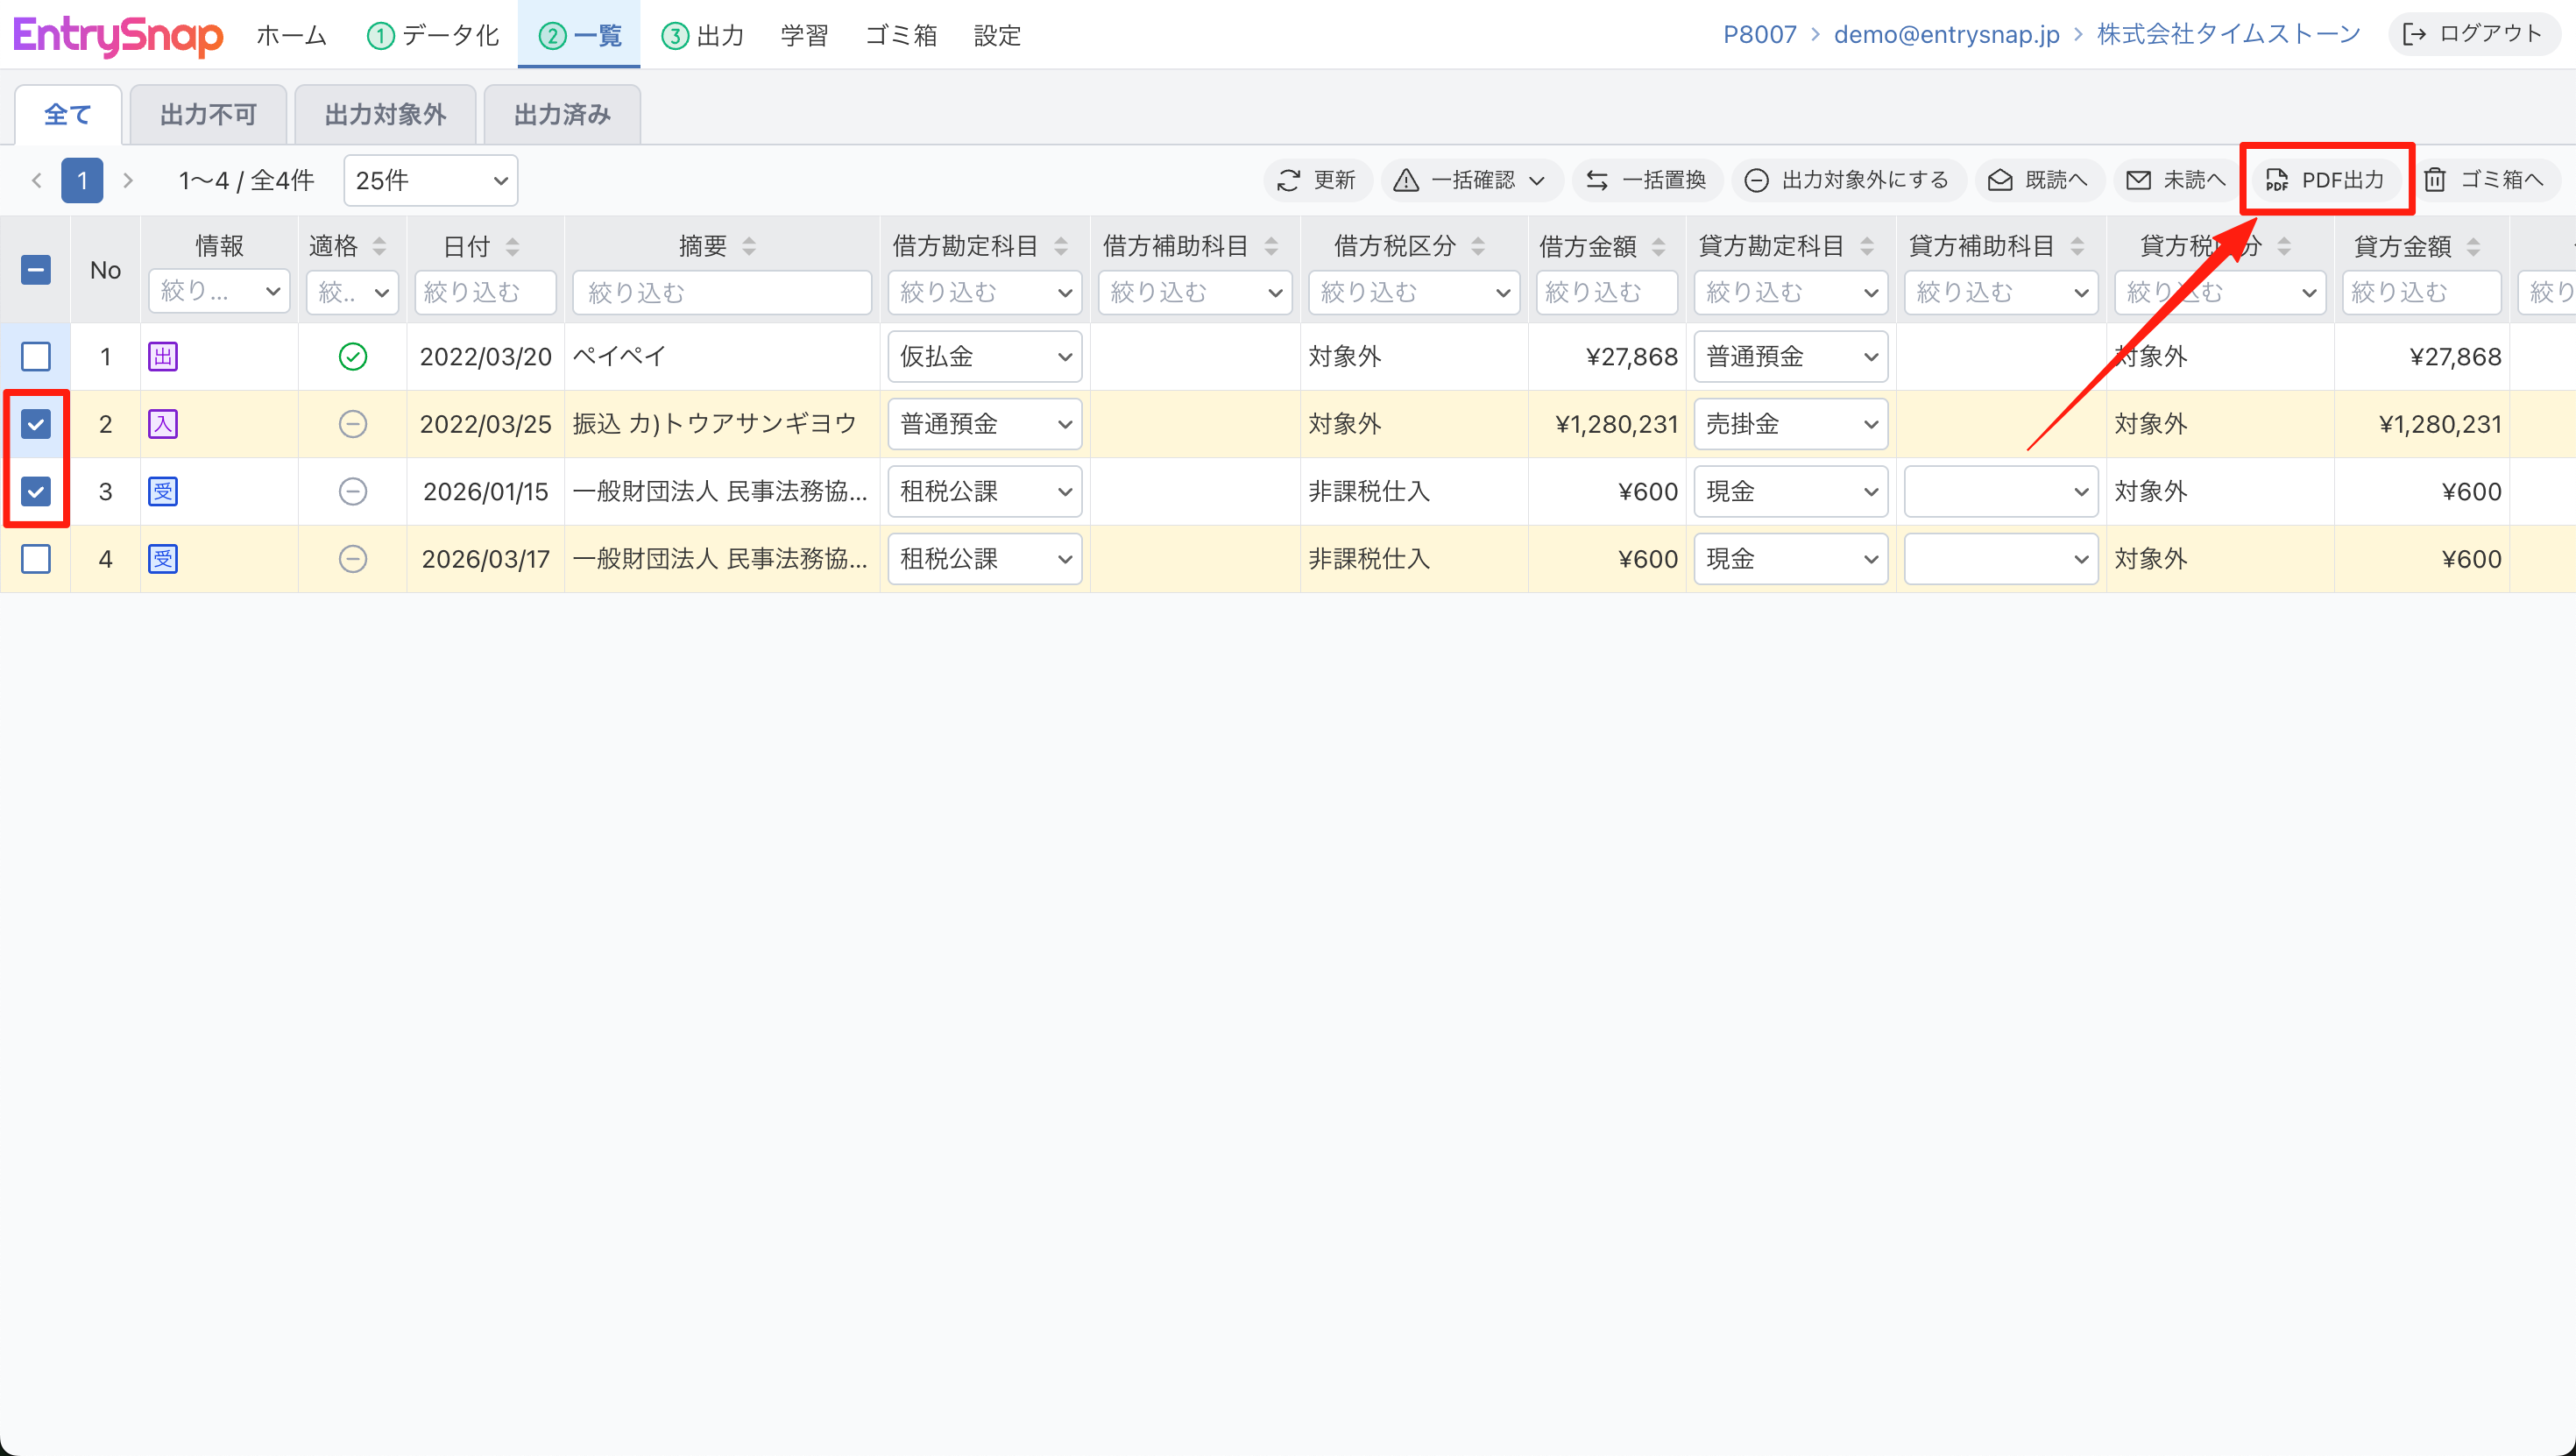Screen dimensions: 2576x1456
Task: Click the 受 info icon in row 3
Action: (163, 491)
